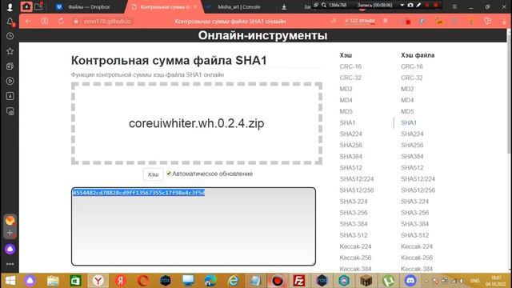Open SHA3-256 in the Хэш column
Image resolution: width=512 pixels, height=288 pixels.
pos(354,213)
